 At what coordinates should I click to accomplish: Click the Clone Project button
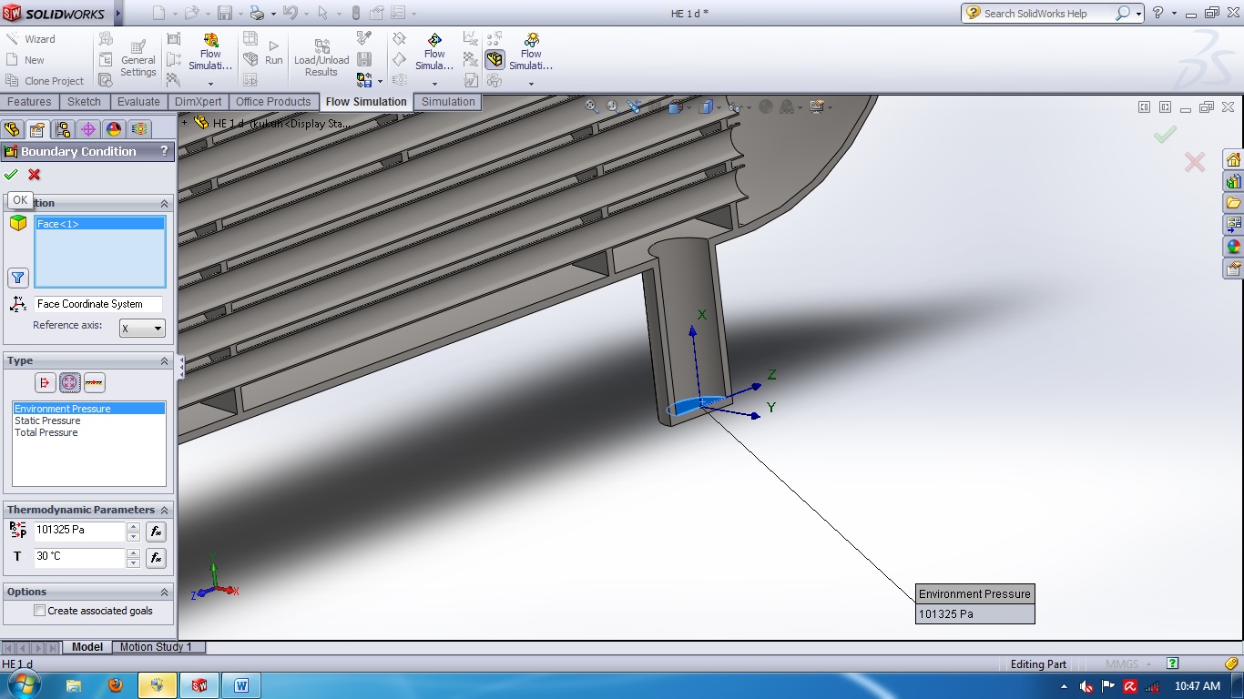pos(45,81)
